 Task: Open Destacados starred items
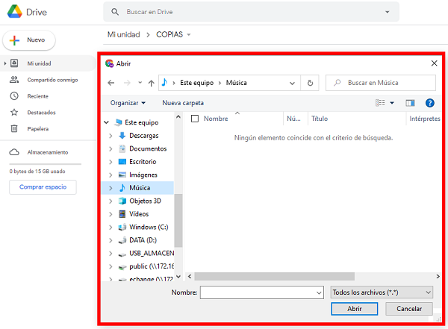pyautogui.click(x=41, y=112)
